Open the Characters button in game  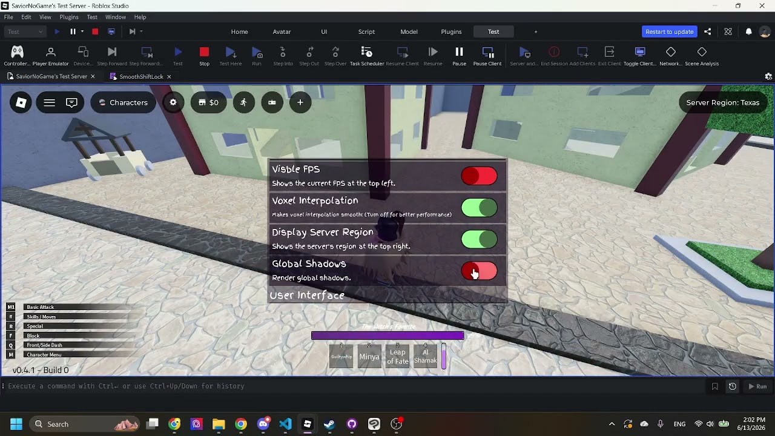[x=123, y=102]
